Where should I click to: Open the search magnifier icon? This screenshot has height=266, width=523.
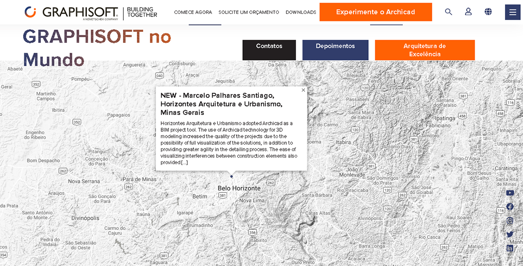(448, 12)
